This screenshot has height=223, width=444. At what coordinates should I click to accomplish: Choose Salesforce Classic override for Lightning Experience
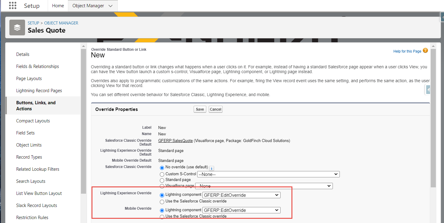162,202
